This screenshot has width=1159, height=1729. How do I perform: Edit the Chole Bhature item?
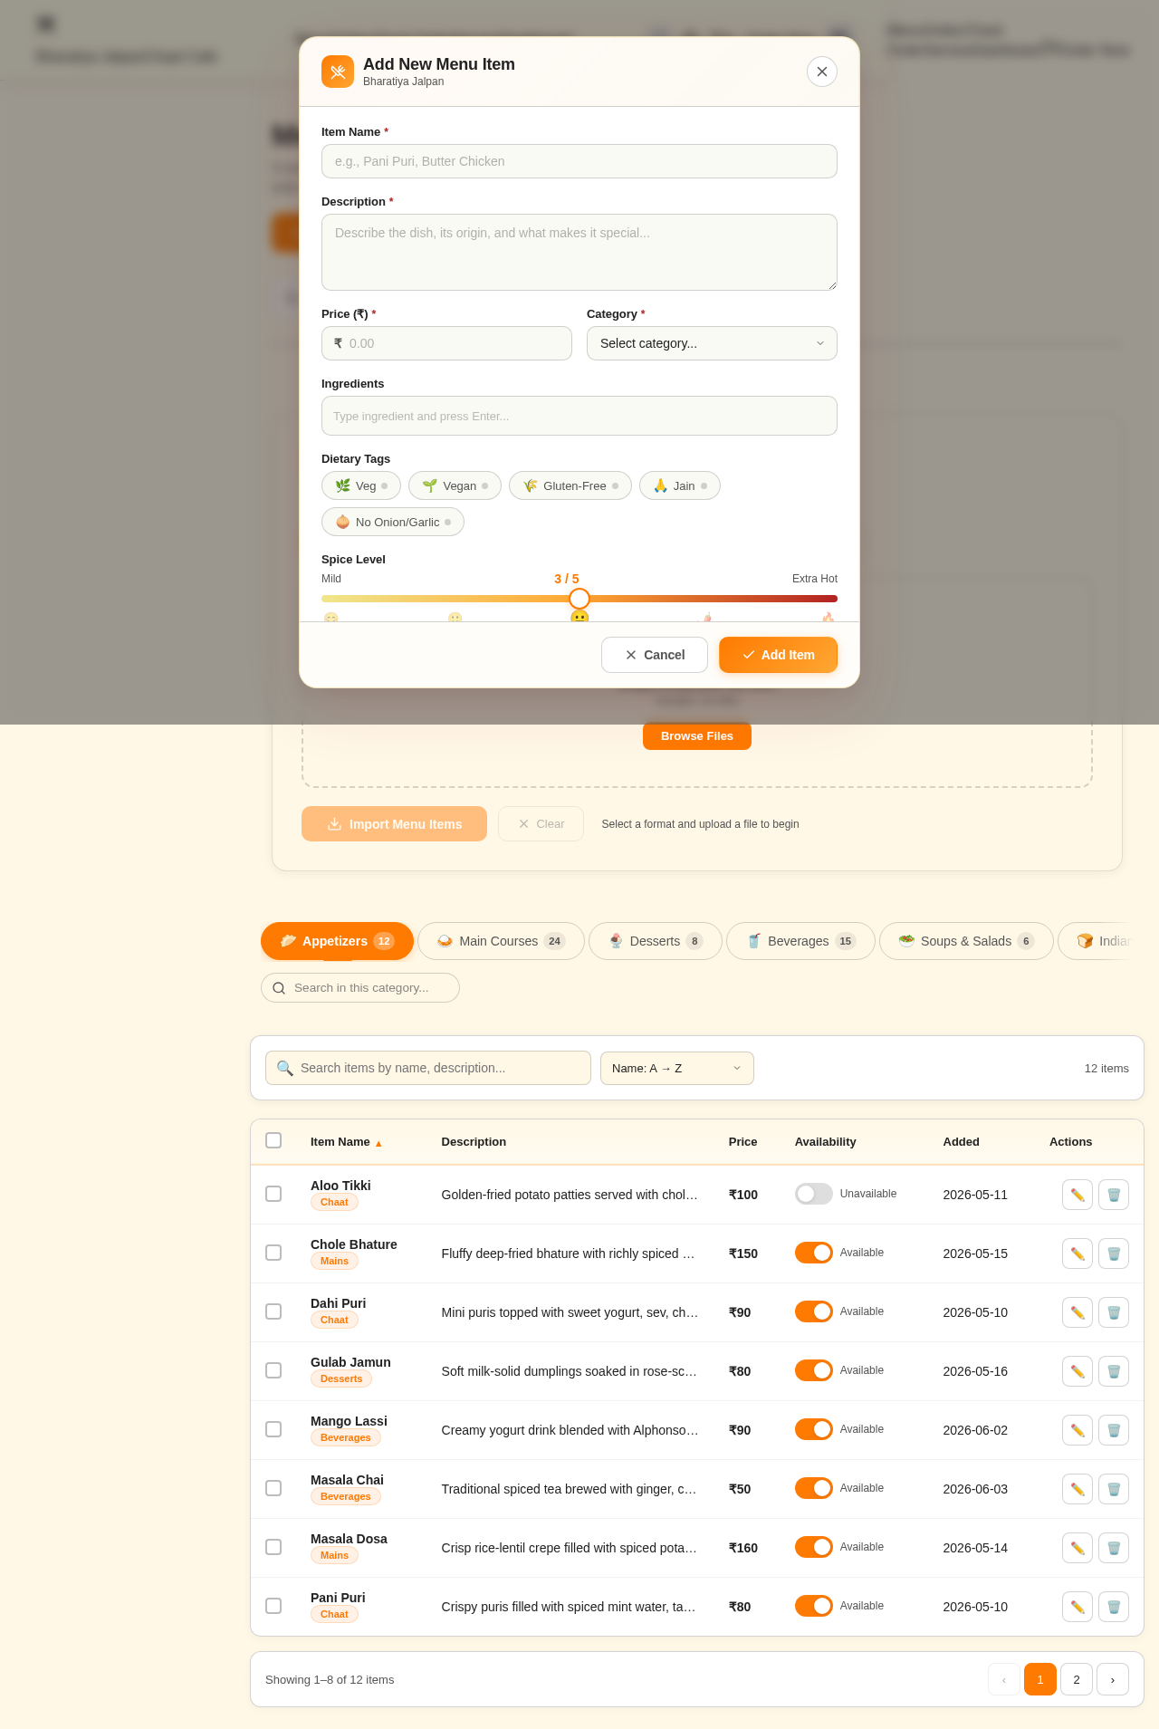[1078, 1254]
